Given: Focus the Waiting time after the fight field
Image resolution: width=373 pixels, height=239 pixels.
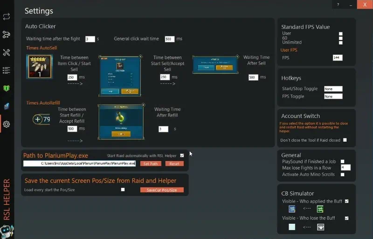Looking at the screenshot, I should click(x=90, y=39).
